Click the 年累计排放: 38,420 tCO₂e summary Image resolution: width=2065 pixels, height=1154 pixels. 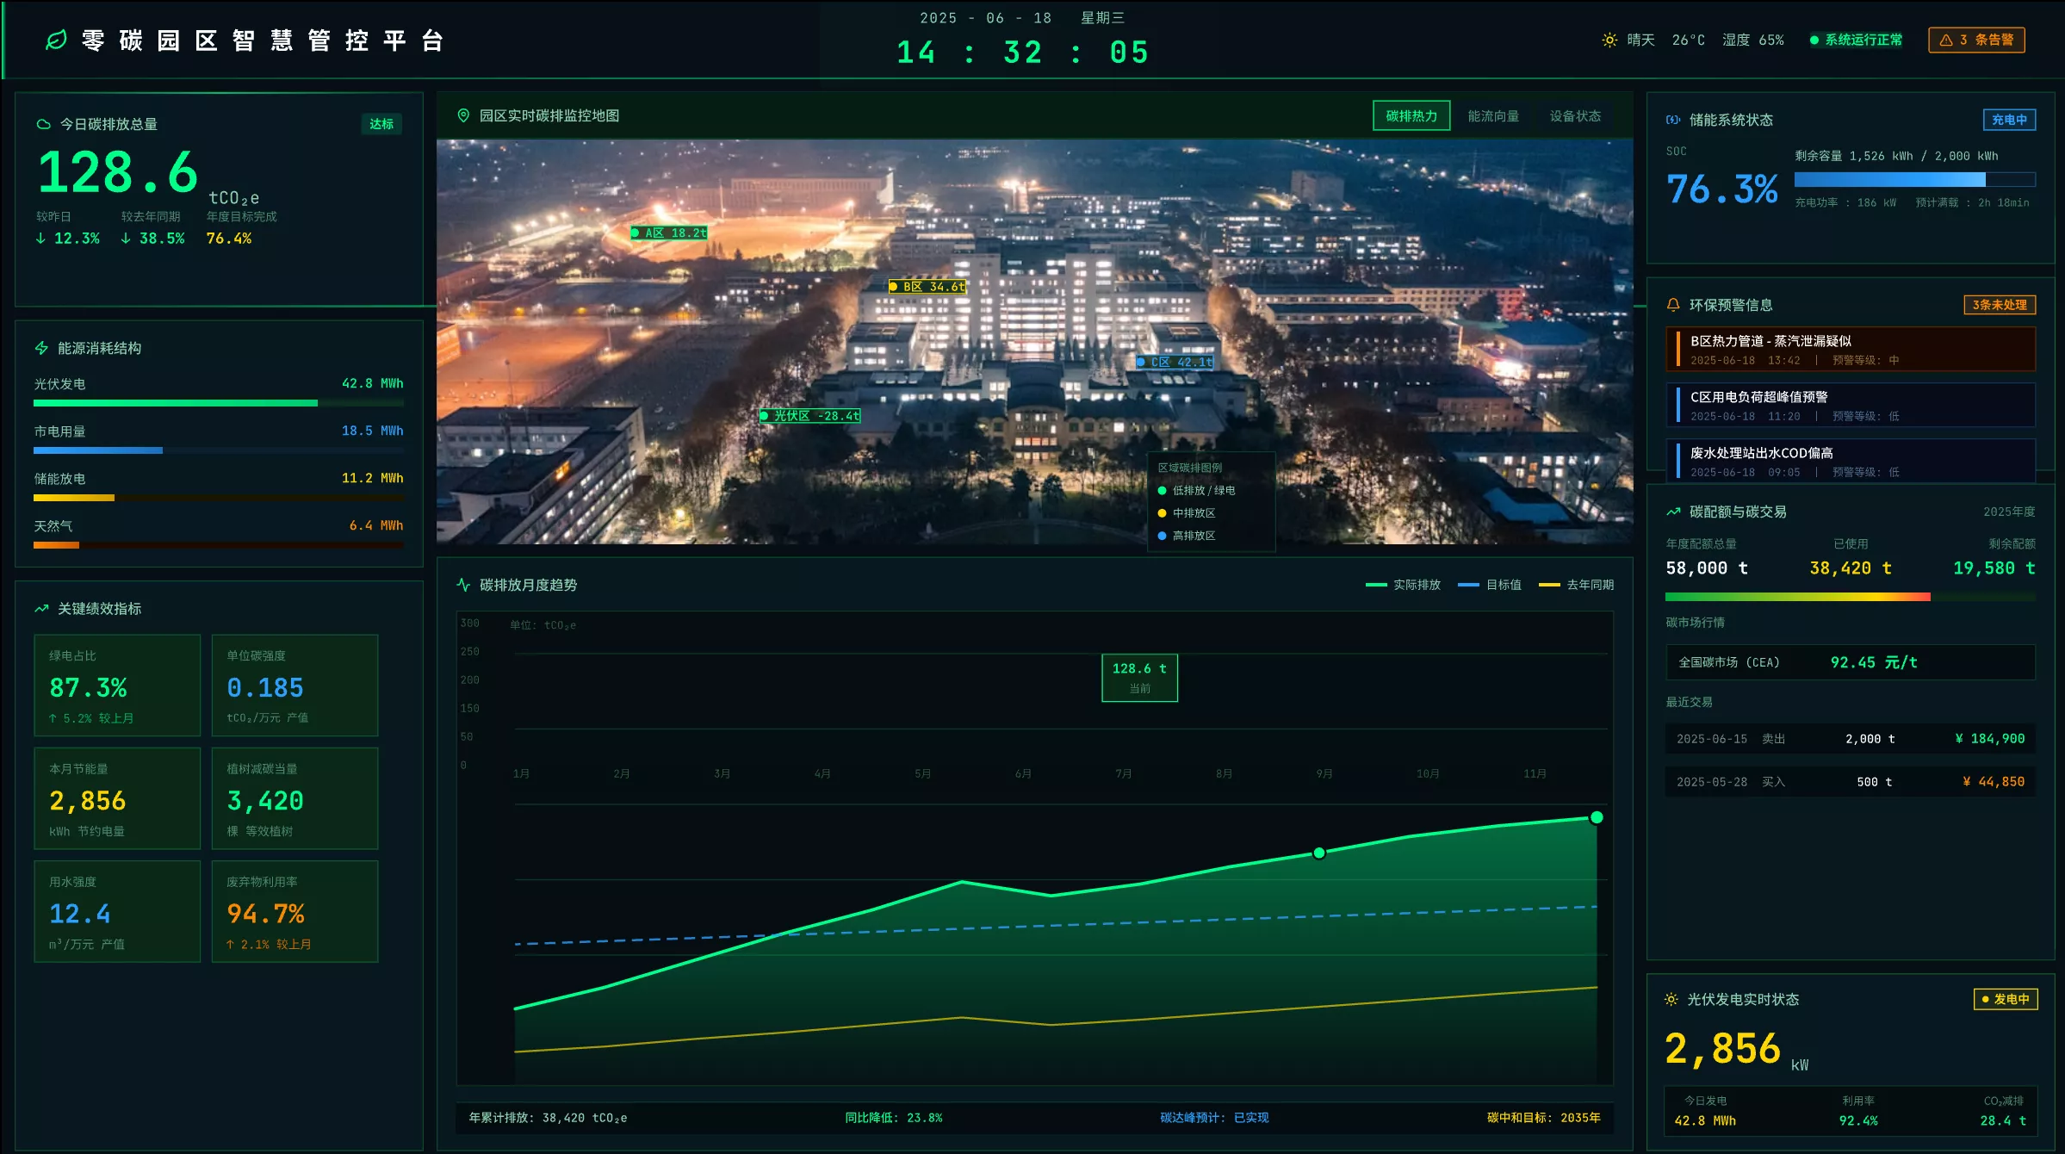pos(548,1118)
